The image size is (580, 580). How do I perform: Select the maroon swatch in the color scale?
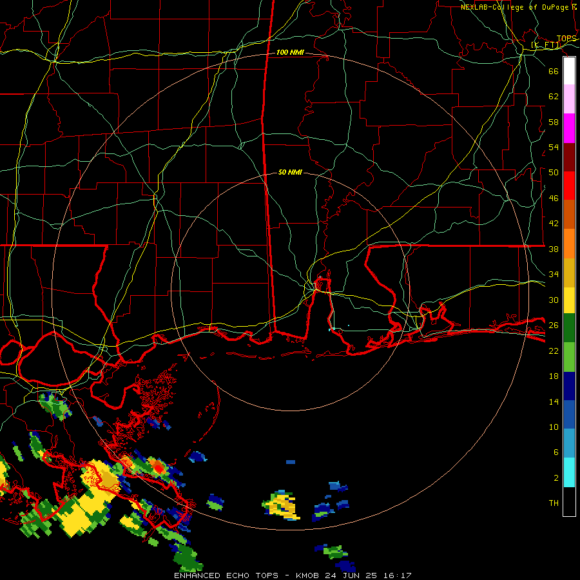(569, 157)
